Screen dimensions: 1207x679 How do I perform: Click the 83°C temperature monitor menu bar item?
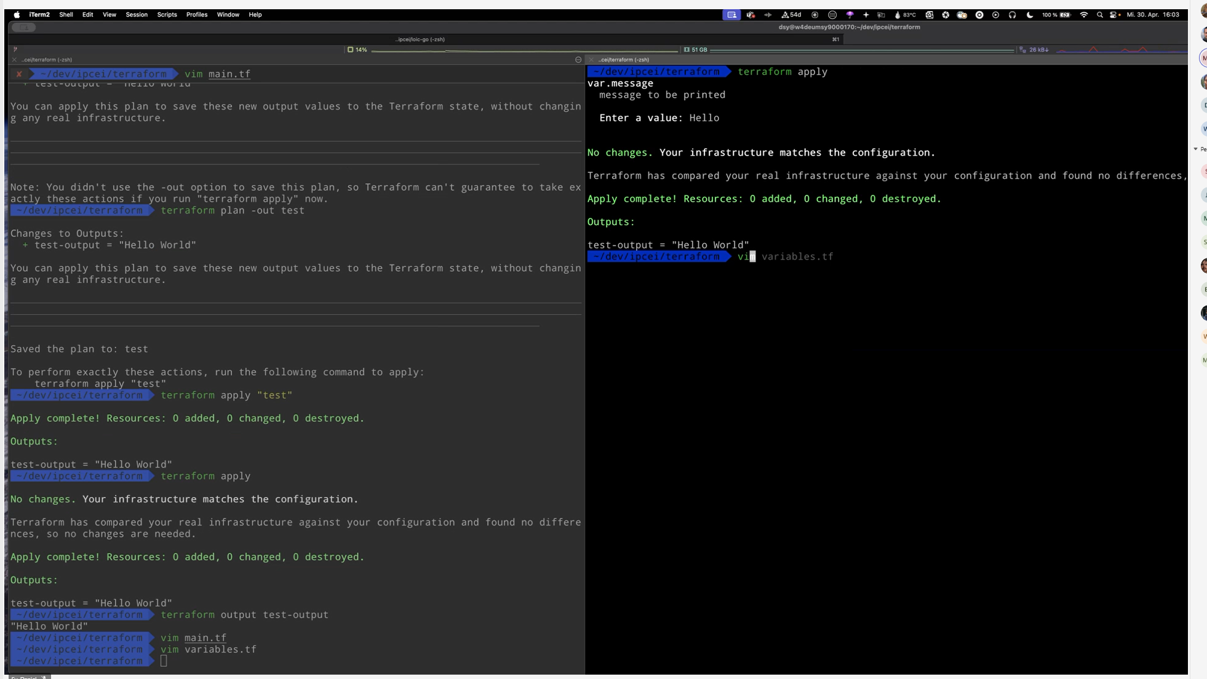(905, 15)
